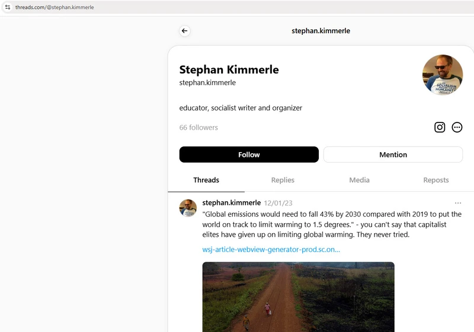Click the stephan.kimmerle page header title

[321, 31]
